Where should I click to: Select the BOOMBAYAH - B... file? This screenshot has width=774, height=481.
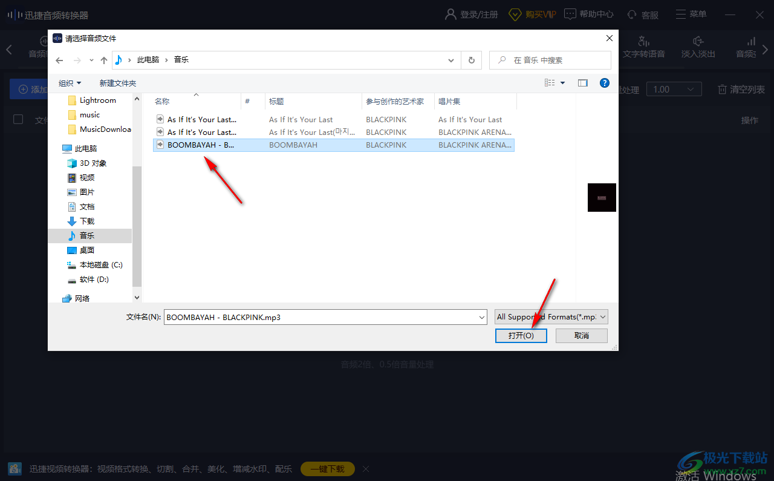point(334,145)
